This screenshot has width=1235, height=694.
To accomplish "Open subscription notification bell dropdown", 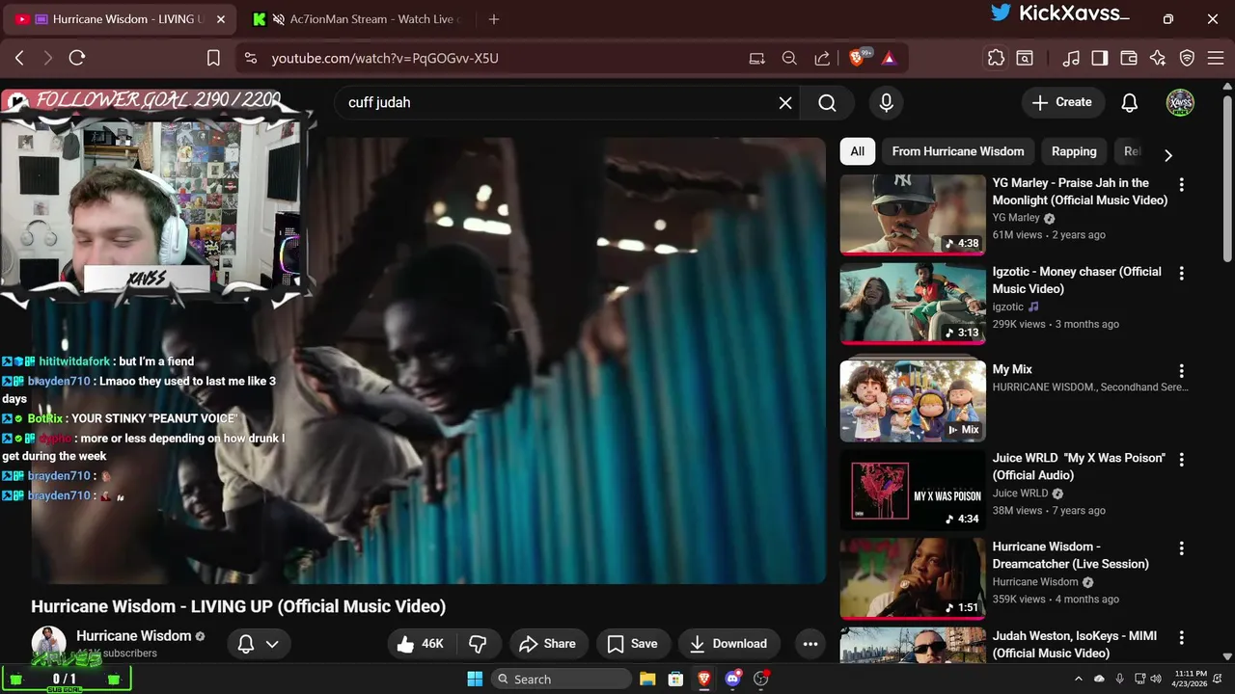I will 258,644.
